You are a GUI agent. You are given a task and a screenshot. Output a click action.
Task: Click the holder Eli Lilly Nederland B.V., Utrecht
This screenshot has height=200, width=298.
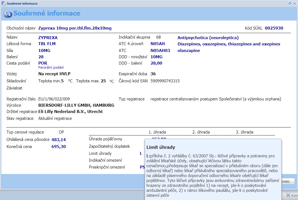[x=71, y=112]
